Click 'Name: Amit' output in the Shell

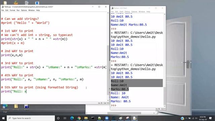pos(120,97)
